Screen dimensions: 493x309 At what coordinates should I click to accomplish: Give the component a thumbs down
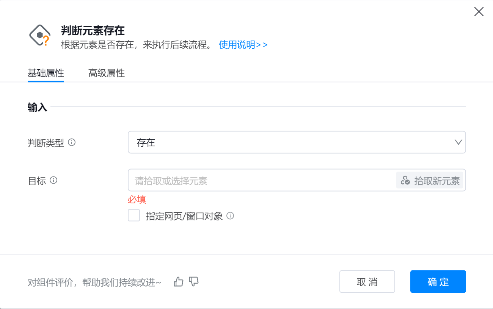pos(194,281)
